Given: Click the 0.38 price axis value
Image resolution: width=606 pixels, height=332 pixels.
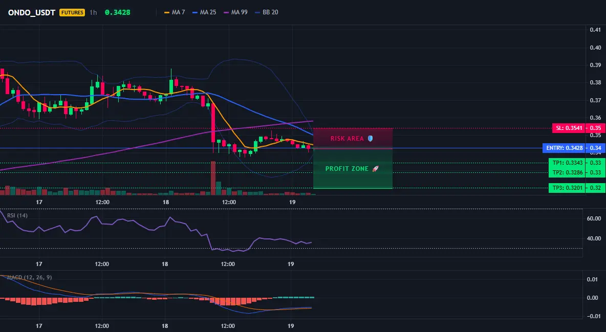Looking at the screenshot, I should (x=596, y=82).
